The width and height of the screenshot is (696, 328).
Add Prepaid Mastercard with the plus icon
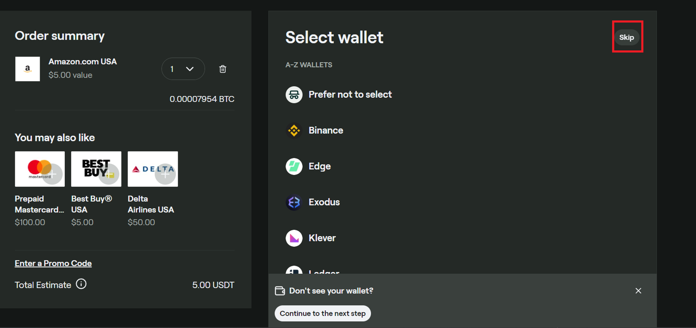tap(53, 174)
